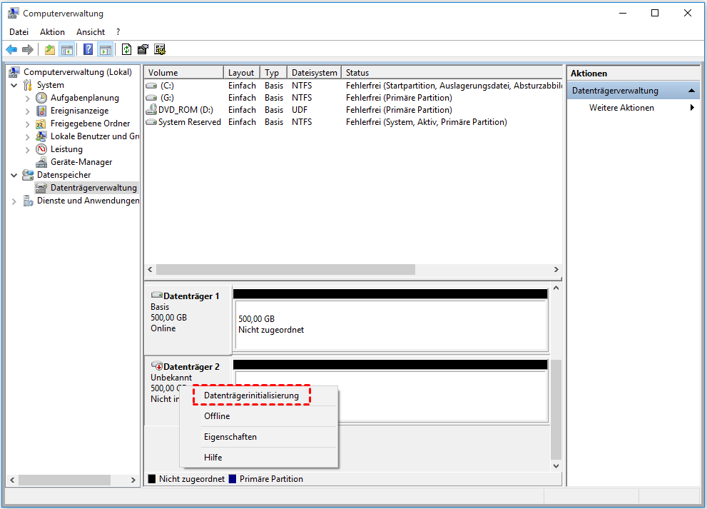Screen dimensions: 707x509
Task: Sort volumes by the Dateisystem column header
Action: click(314, 73)
